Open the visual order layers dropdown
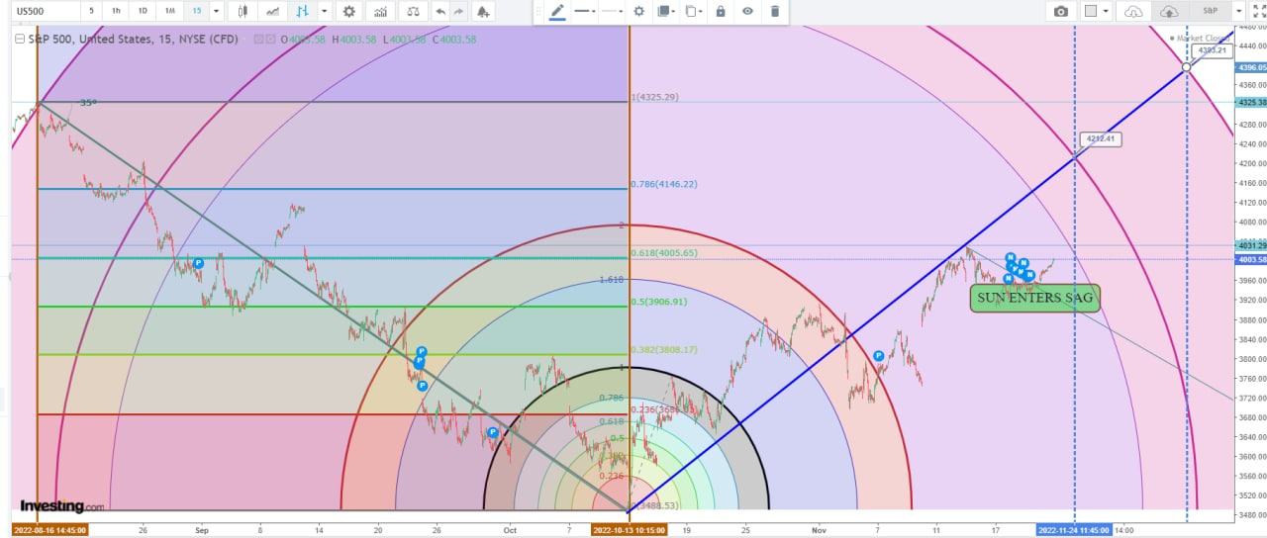The width and height of the screenshot is (1267, 538). [666, 11]
